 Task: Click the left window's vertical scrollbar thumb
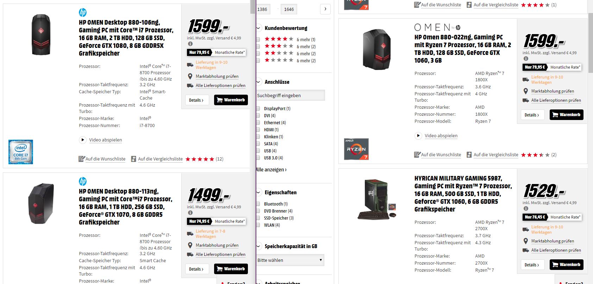pos(252,6)
